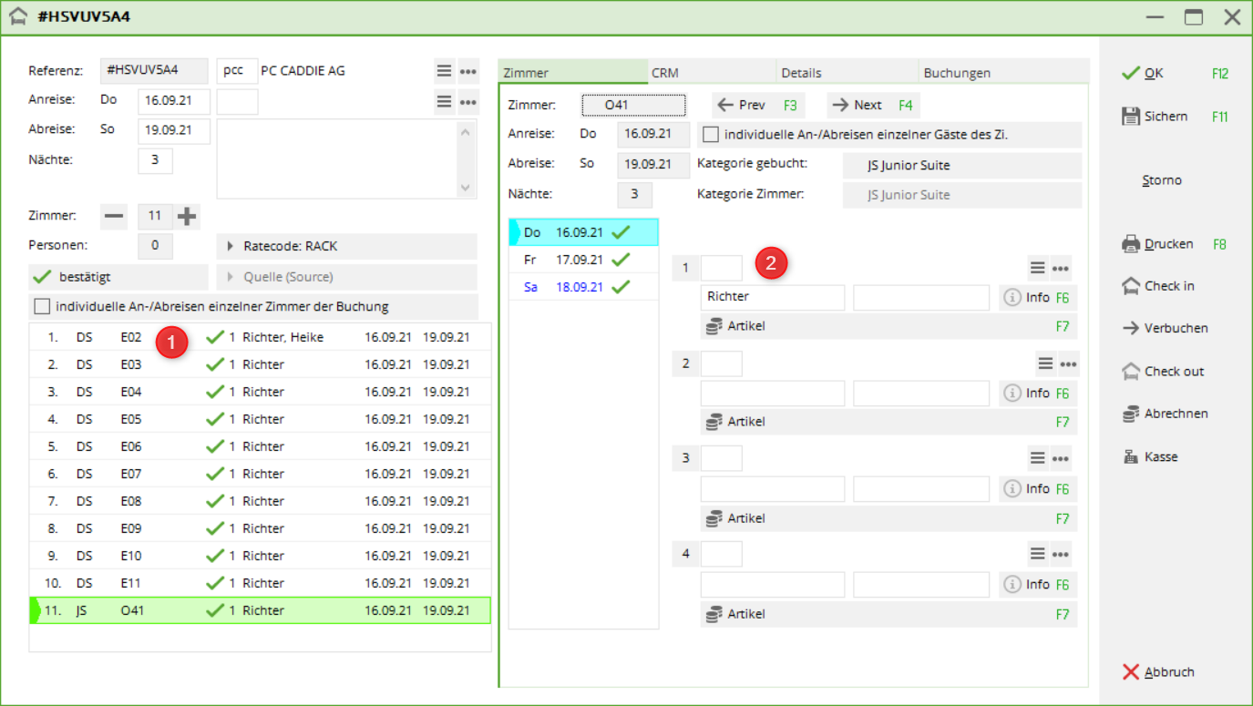
Task: Expand the Quelle (Source) section
Action: (x=346, y=277)
